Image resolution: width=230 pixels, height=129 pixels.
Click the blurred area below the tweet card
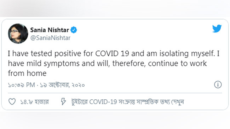click(x=115, y=120)
